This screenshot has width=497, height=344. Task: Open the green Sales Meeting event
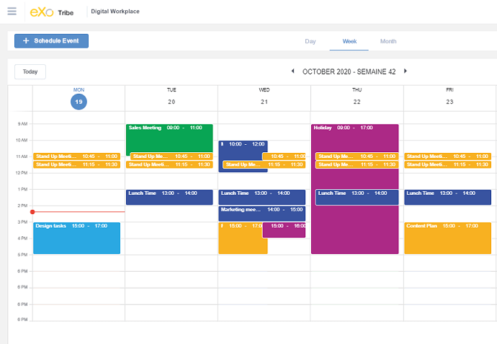point(169,137)
